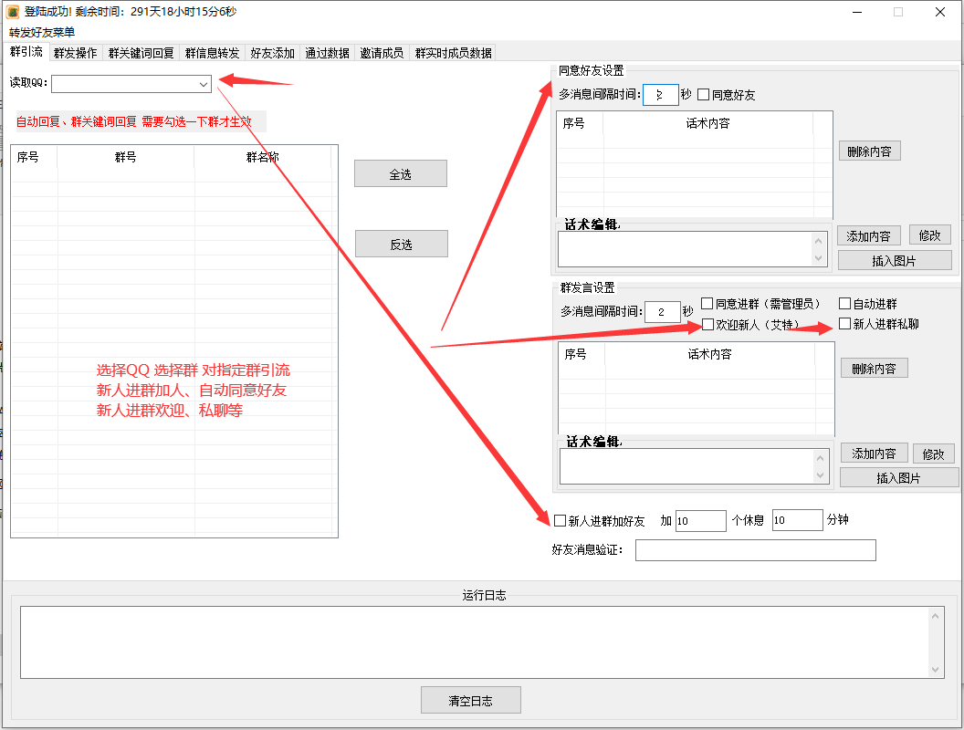The height and width of the screenshot is (730, 964).
Task: Select the 通过数据 tab
Action: (327, 53)
